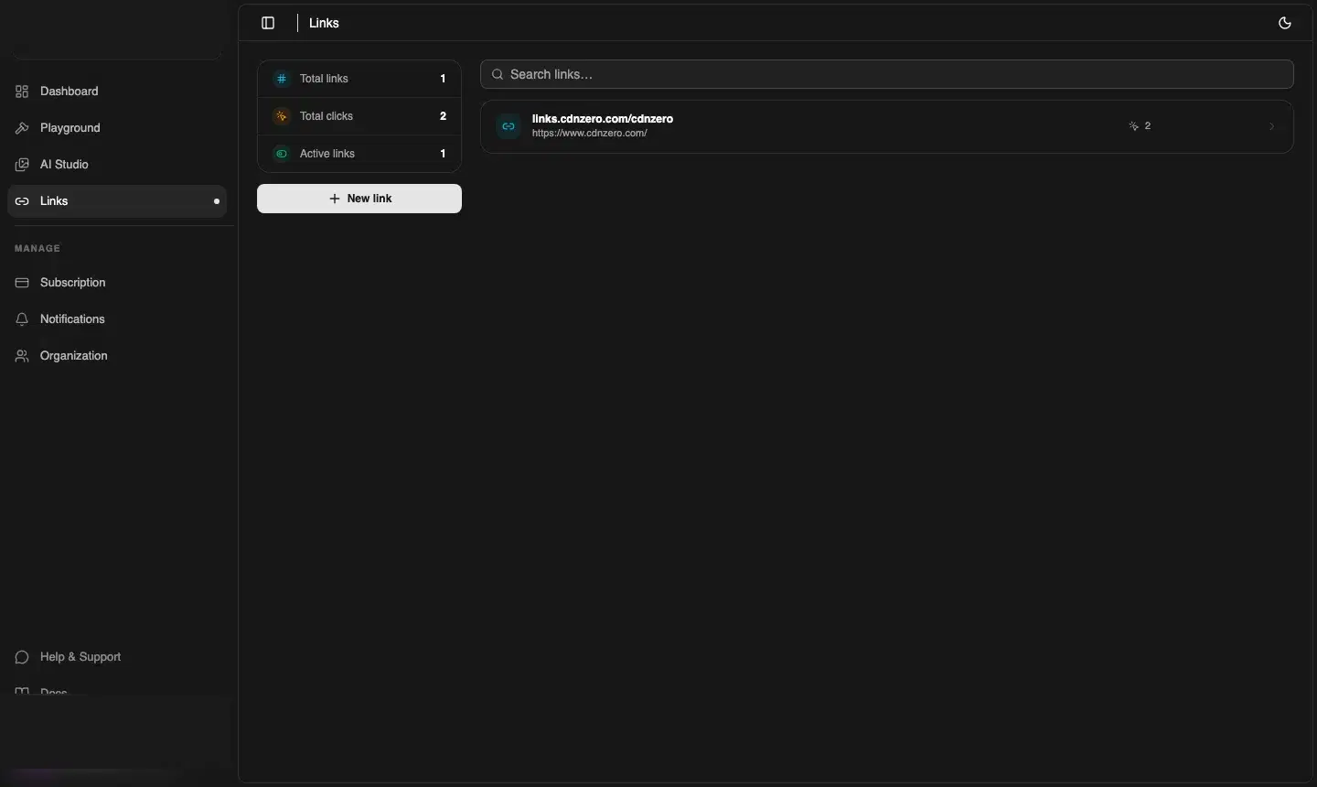Open Dashboard in the sidebar
1317x787 pixels.
[117, 92]
